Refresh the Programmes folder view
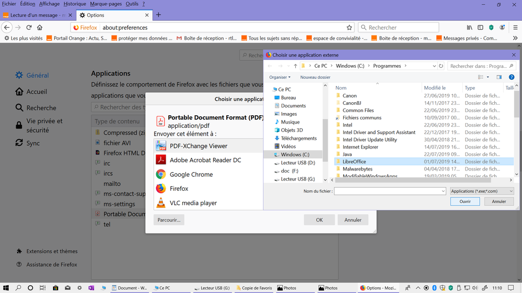This screenshot has width=522, height=293. pyautogui.click(x=441, y=66)
